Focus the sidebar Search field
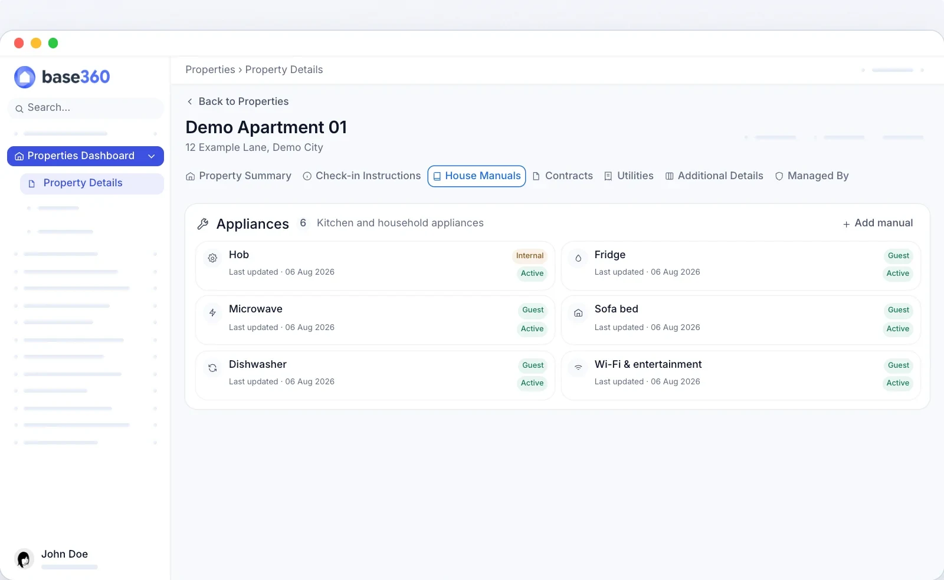944x580 pixels. (x=86, y=108)
